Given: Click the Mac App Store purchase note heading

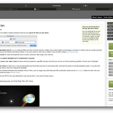Looking at the screenshot, I should point(91,28).
